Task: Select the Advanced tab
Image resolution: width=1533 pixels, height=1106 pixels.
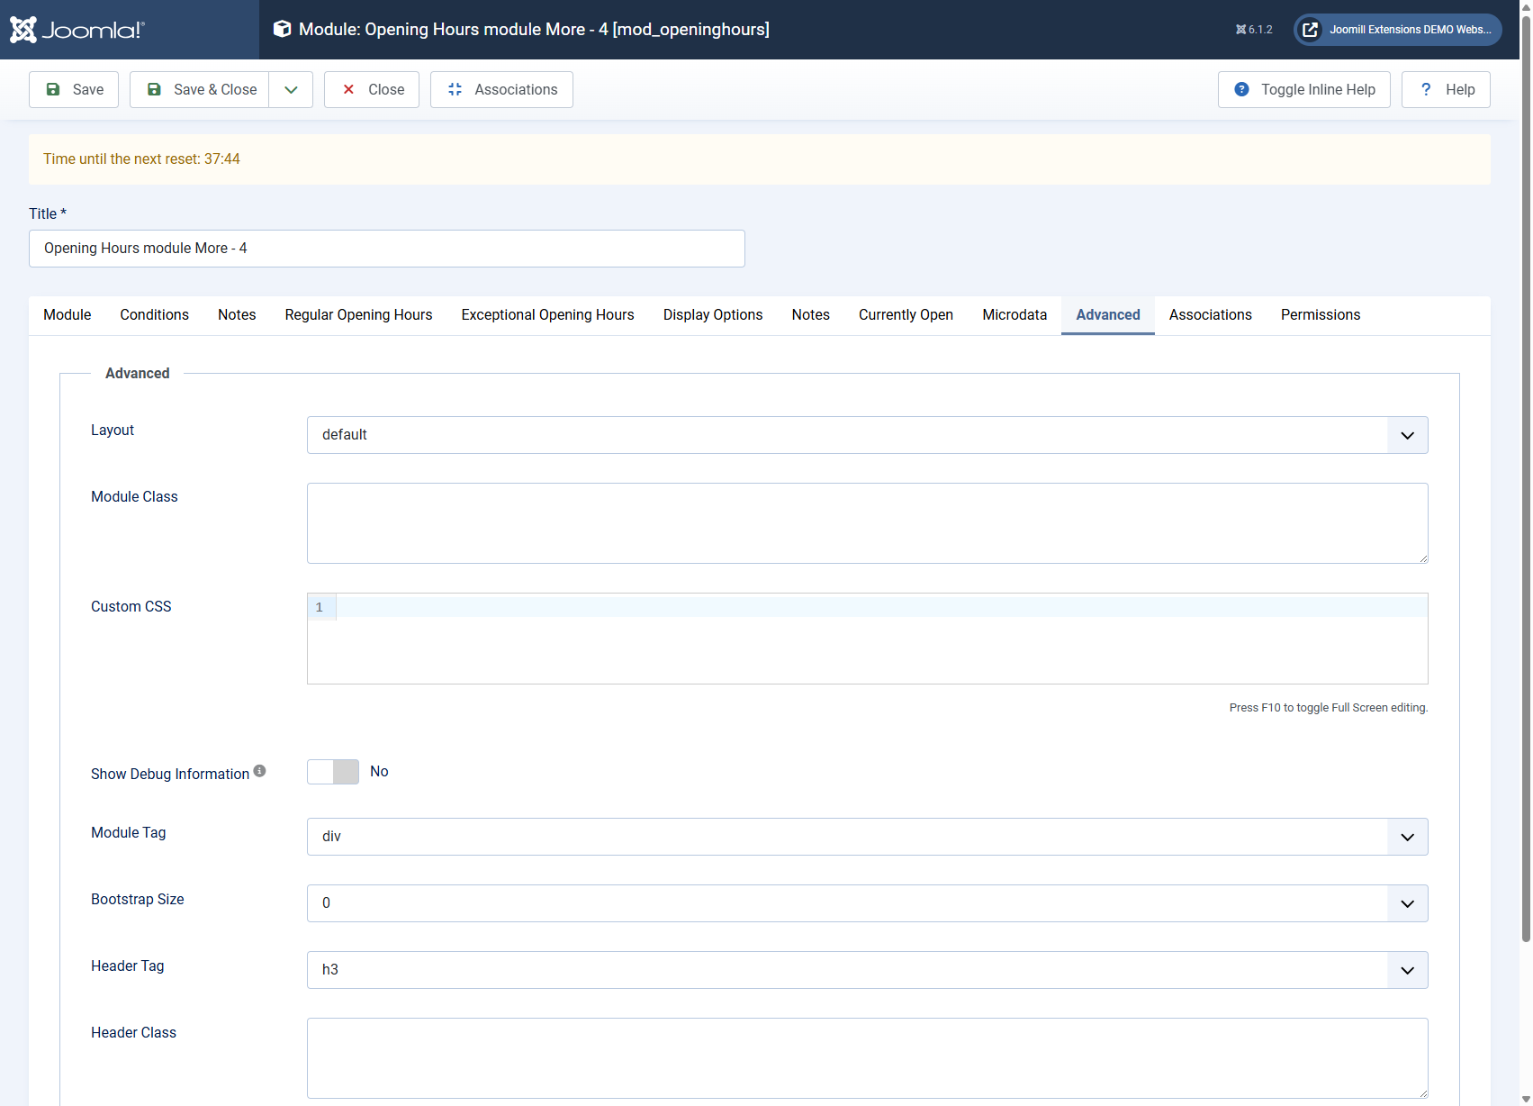Action: tap(1108, 315)
